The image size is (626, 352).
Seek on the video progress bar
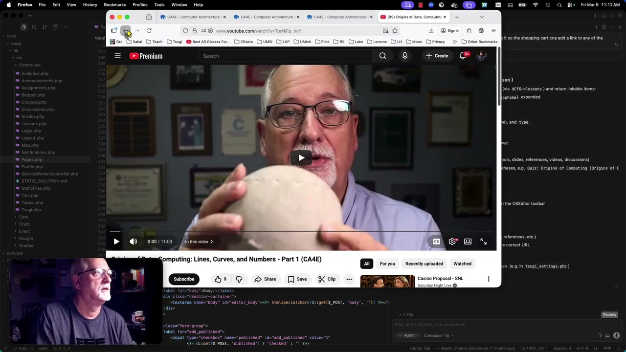click(301, 231)
